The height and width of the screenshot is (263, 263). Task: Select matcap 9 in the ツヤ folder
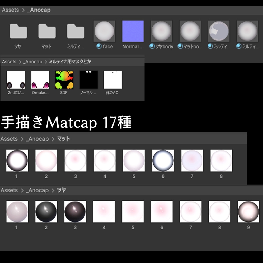point(248,211)
